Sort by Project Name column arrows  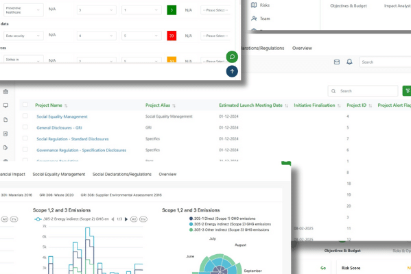click(66, 105)
